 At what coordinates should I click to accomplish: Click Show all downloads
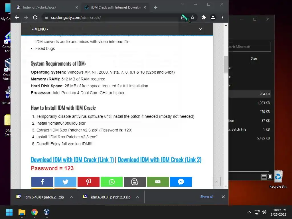207,197
